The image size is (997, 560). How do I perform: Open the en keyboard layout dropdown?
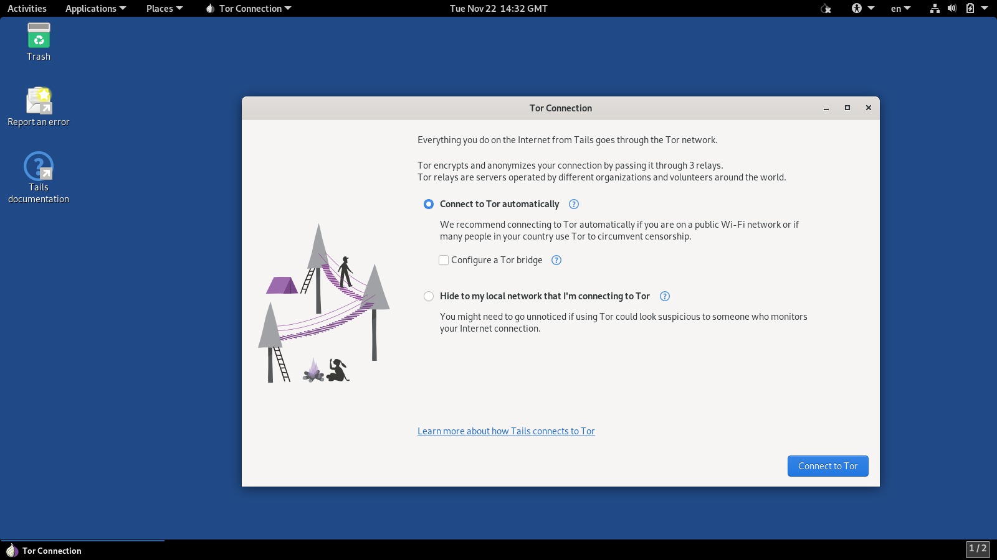pyautogui.click(x=900, y=9)
